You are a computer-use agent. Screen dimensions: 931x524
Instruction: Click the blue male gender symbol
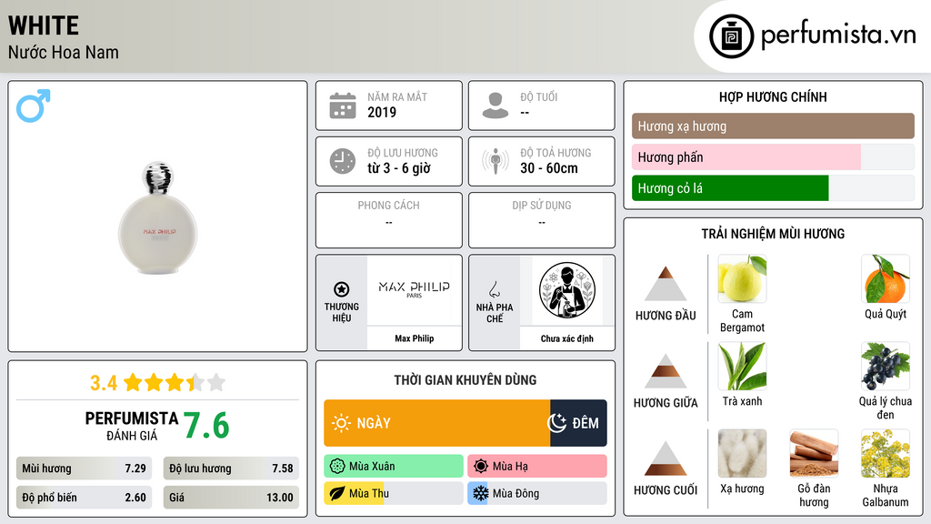click(x=34, y=106)
